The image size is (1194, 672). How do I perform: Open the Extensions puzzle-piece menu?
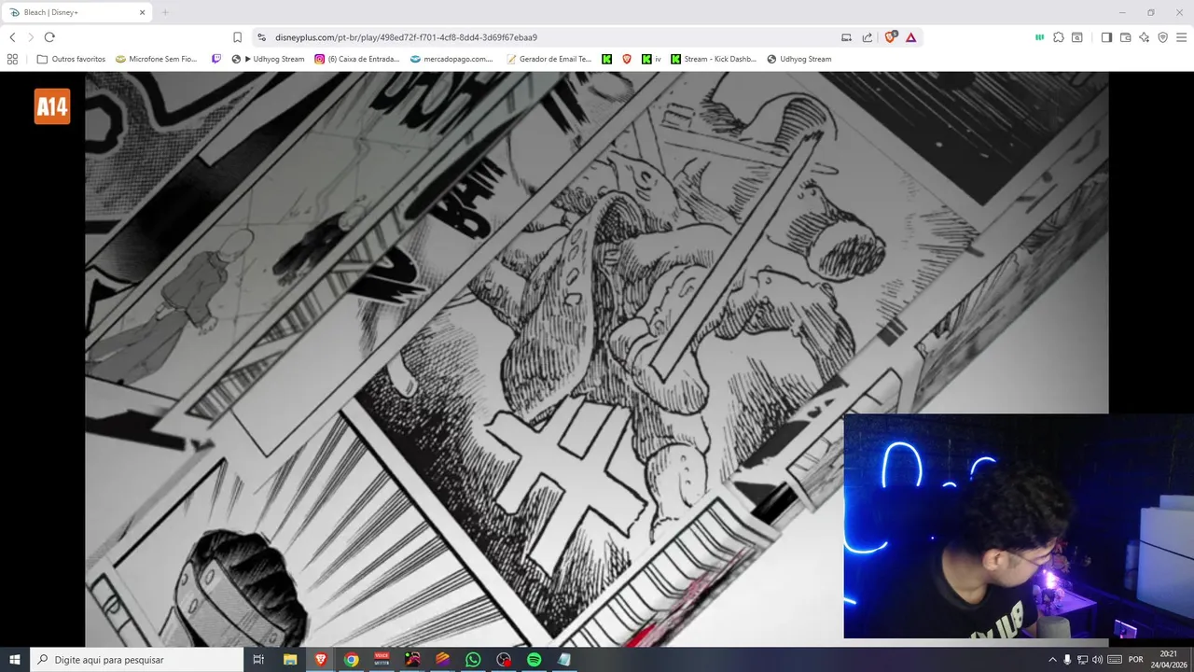pyautogui.click(x=1059, y=37)
